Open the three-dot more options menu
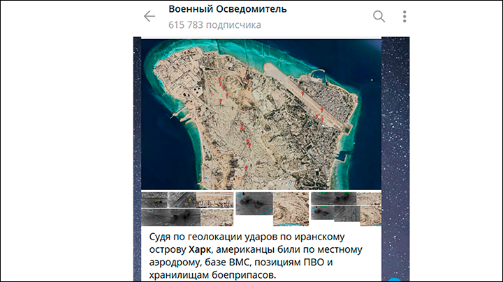The width and height of the screenshot is (503, 282). [404, 17]
